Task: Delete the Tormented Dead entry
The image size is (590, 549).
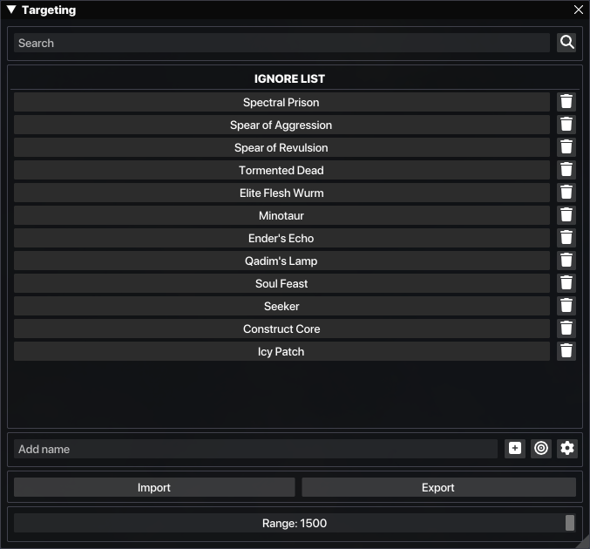Action: 566,170
